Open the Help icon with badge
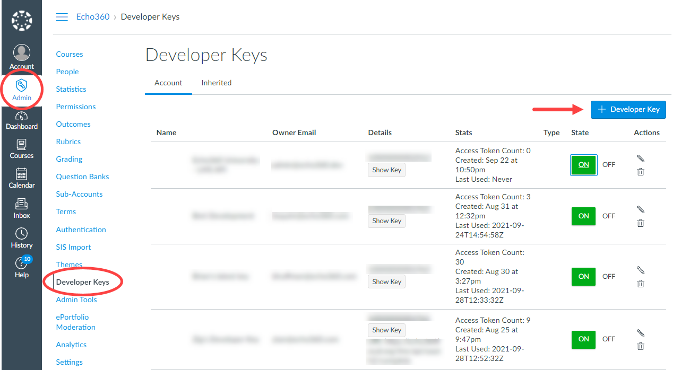The image size is (681, 370). [x=22, y=264]
